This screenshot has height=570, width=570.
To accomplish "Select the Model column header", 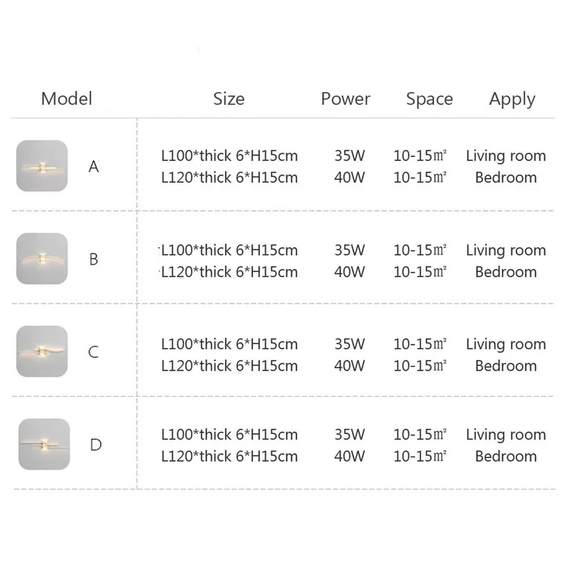I will point(66,99).
